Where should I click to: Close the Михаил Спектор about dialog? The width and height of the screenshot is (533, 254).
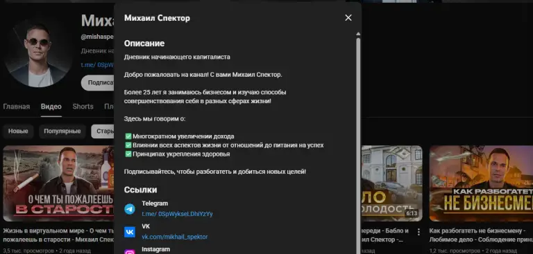[348, 18]
